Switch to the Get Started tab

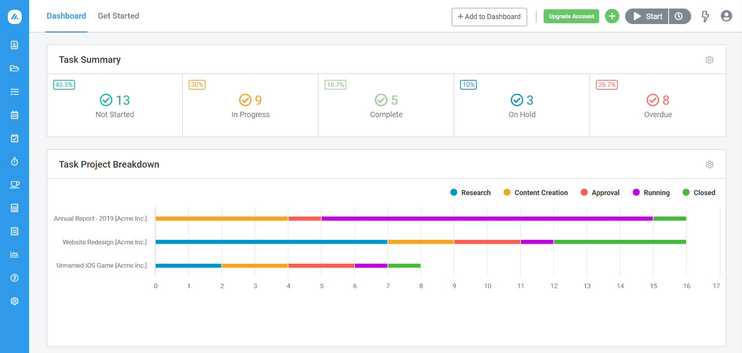(x=118, y=16)
